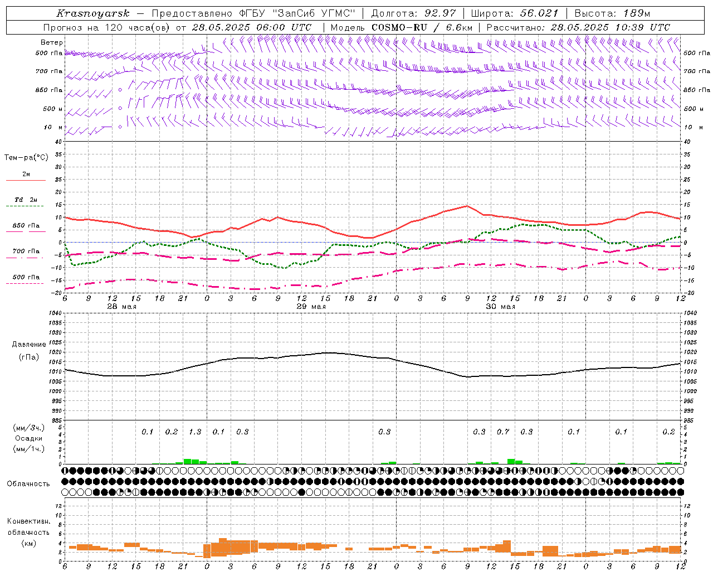The height and width of the screenshot is (571, 713).
Task: Click the 'Рассчитано: 28.05.2025 10:39 UTC' timestamp
Action: coord(578,27)
